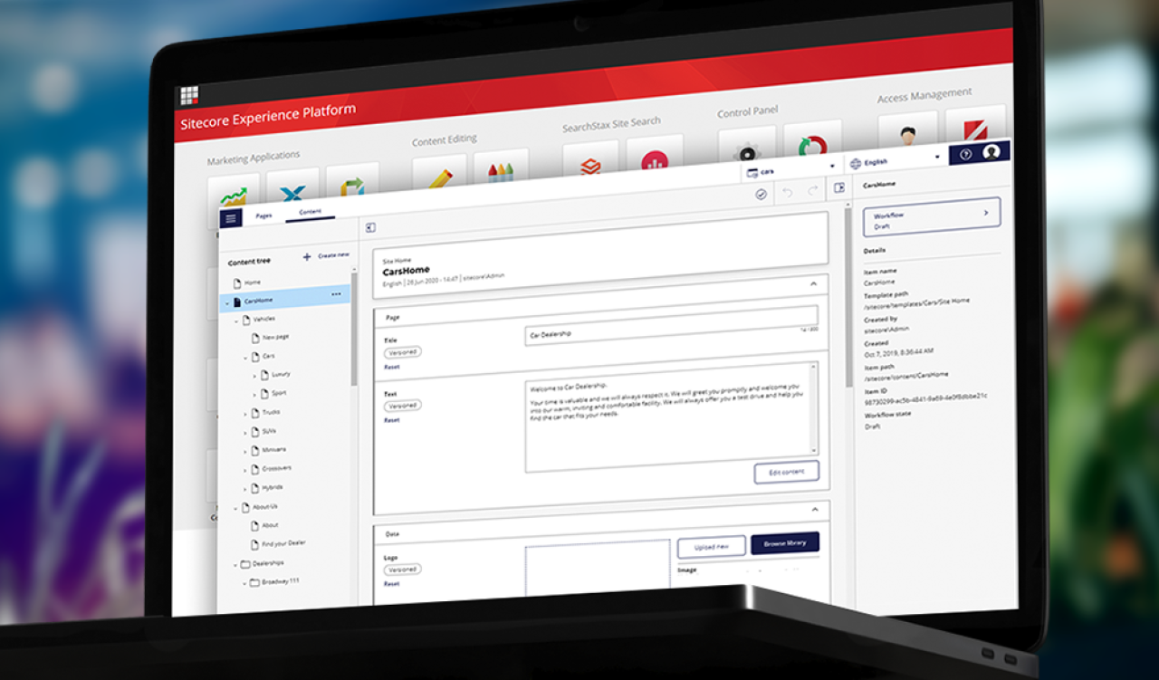The image size is (1159, 680).
Task: Collapse the CarsHome tree node
Action: click(227, 303)
